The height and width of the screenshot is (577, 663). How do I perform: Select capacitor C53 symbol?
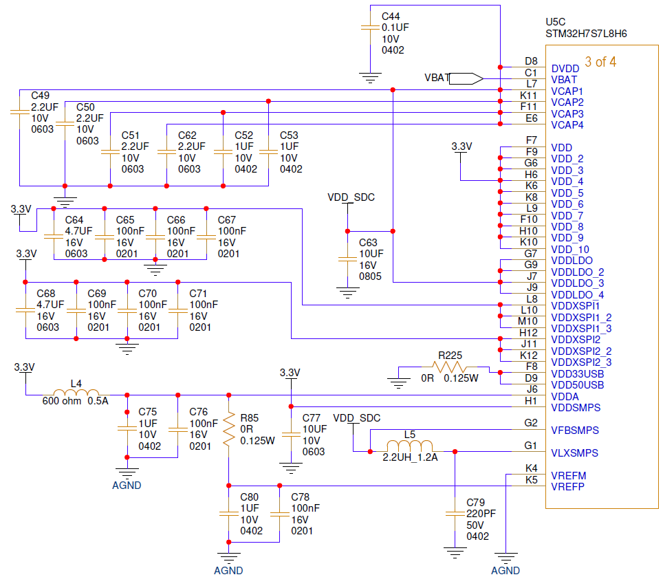click(268, 152)
